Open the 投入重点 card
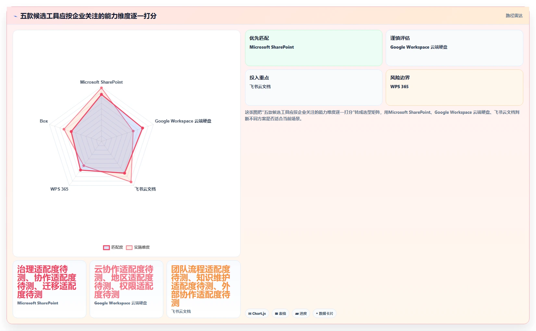 (x=314, y=88)
